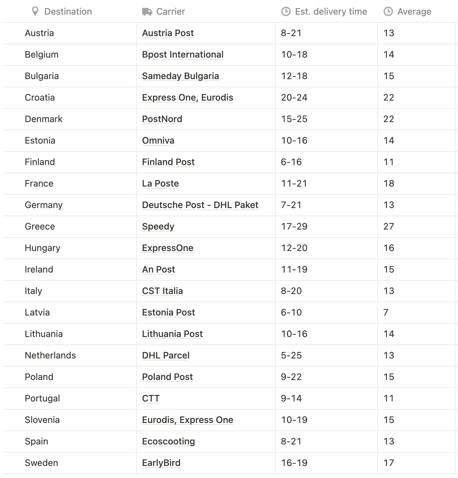
Task: Open the Deutsche Post - DHL Paket link
Action: pos(200,205)
